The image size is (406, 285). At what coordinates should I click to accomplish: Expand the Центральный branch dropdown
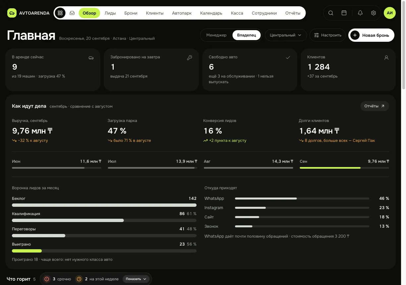(x=286, y=35)
